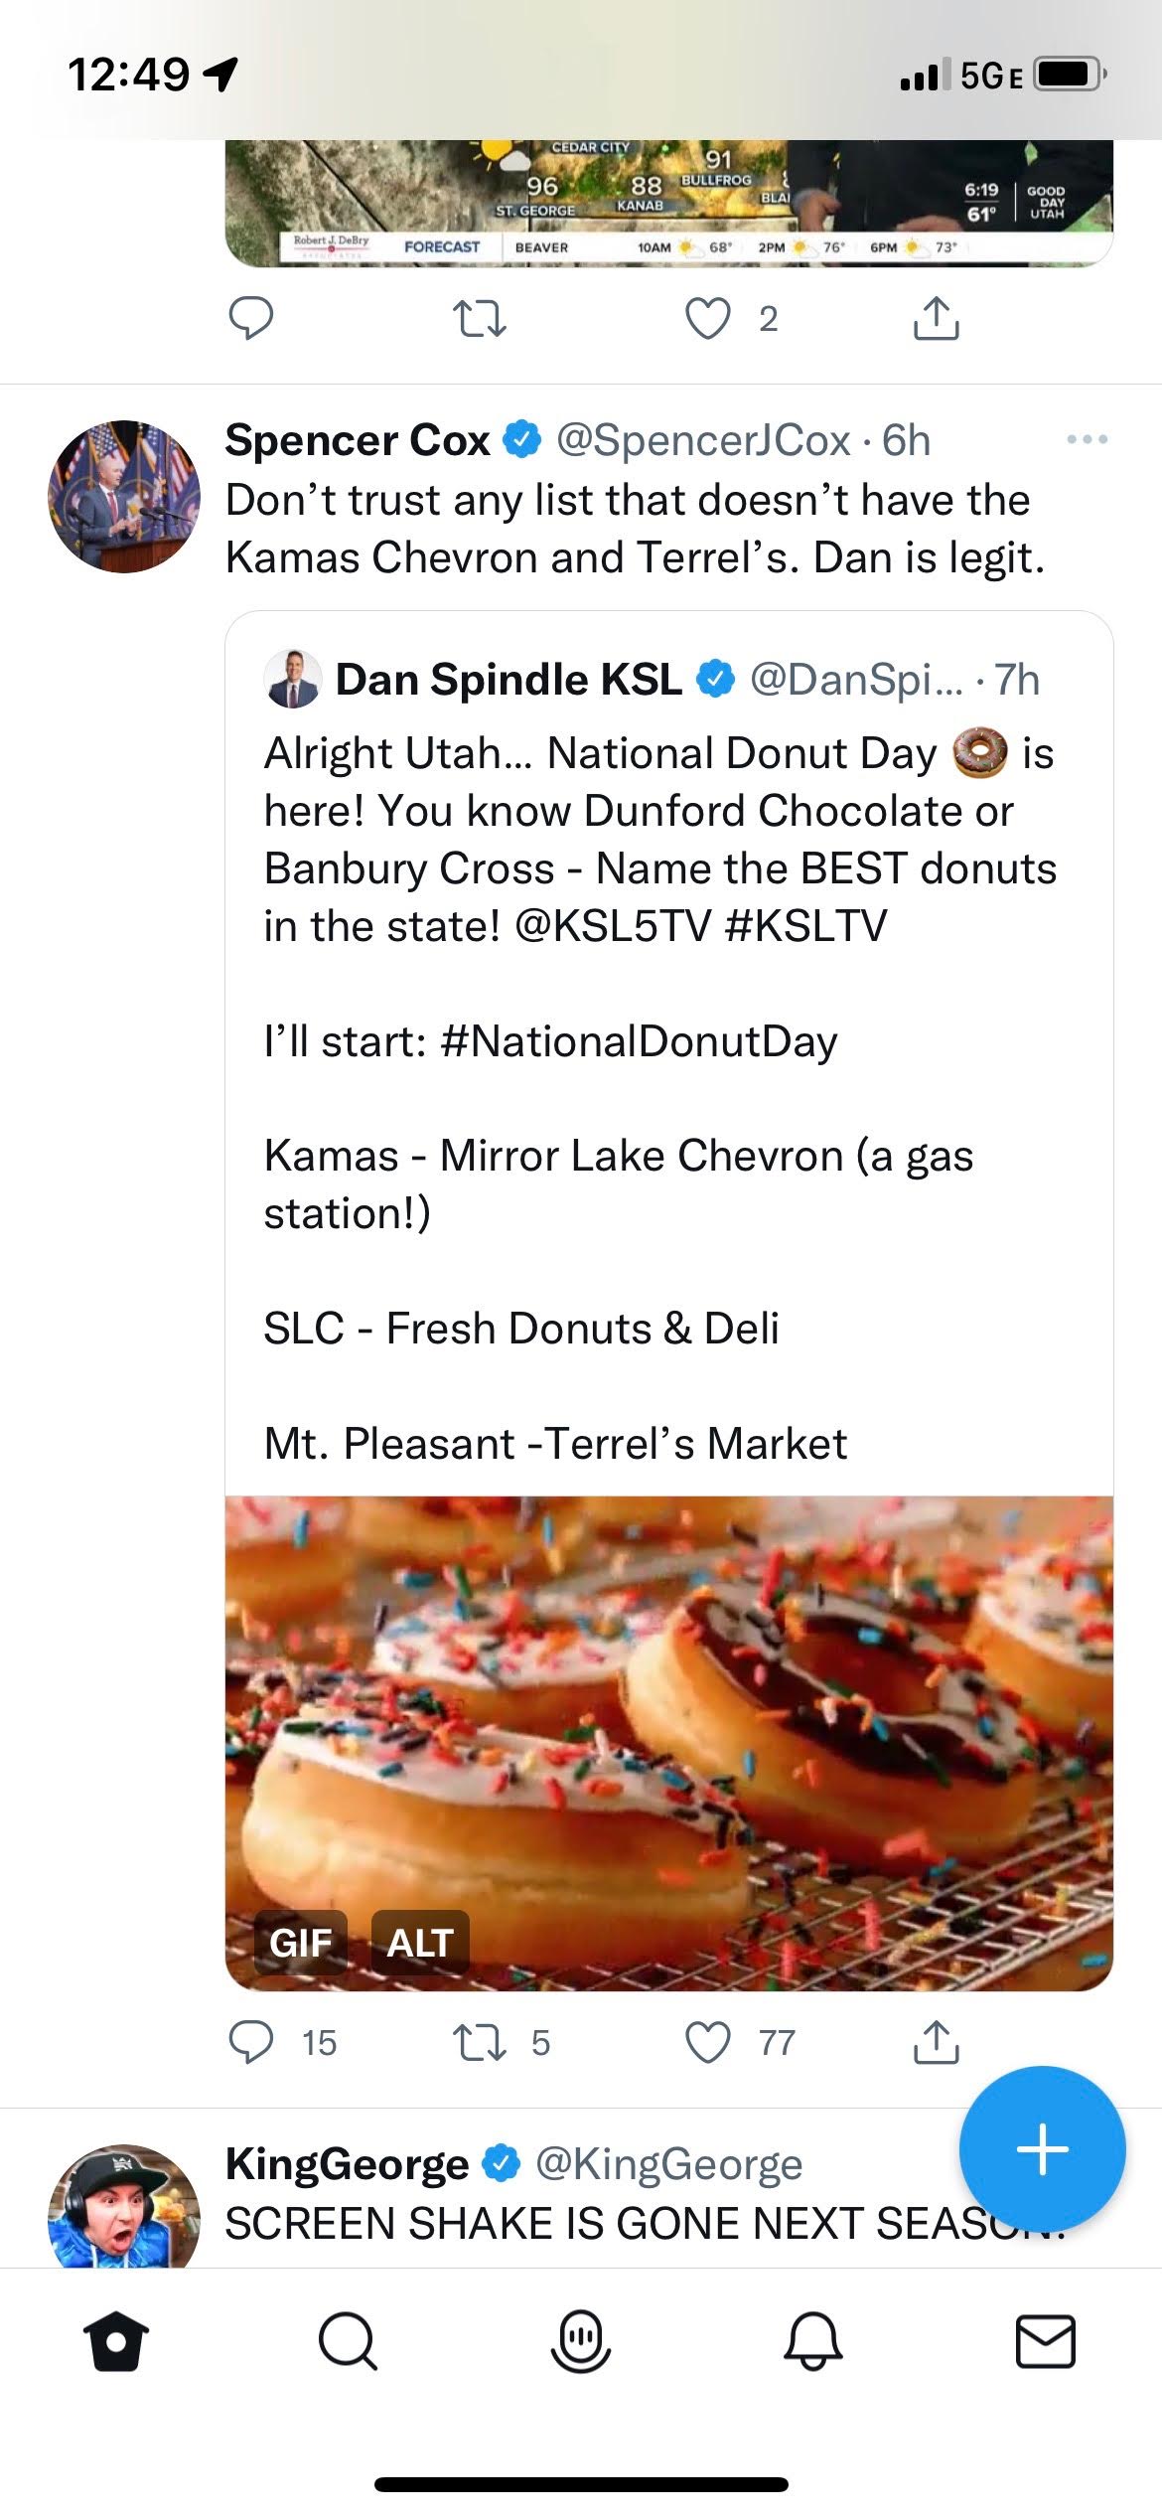
Task: Go to the Home tab
Action: pos(116,2342)
